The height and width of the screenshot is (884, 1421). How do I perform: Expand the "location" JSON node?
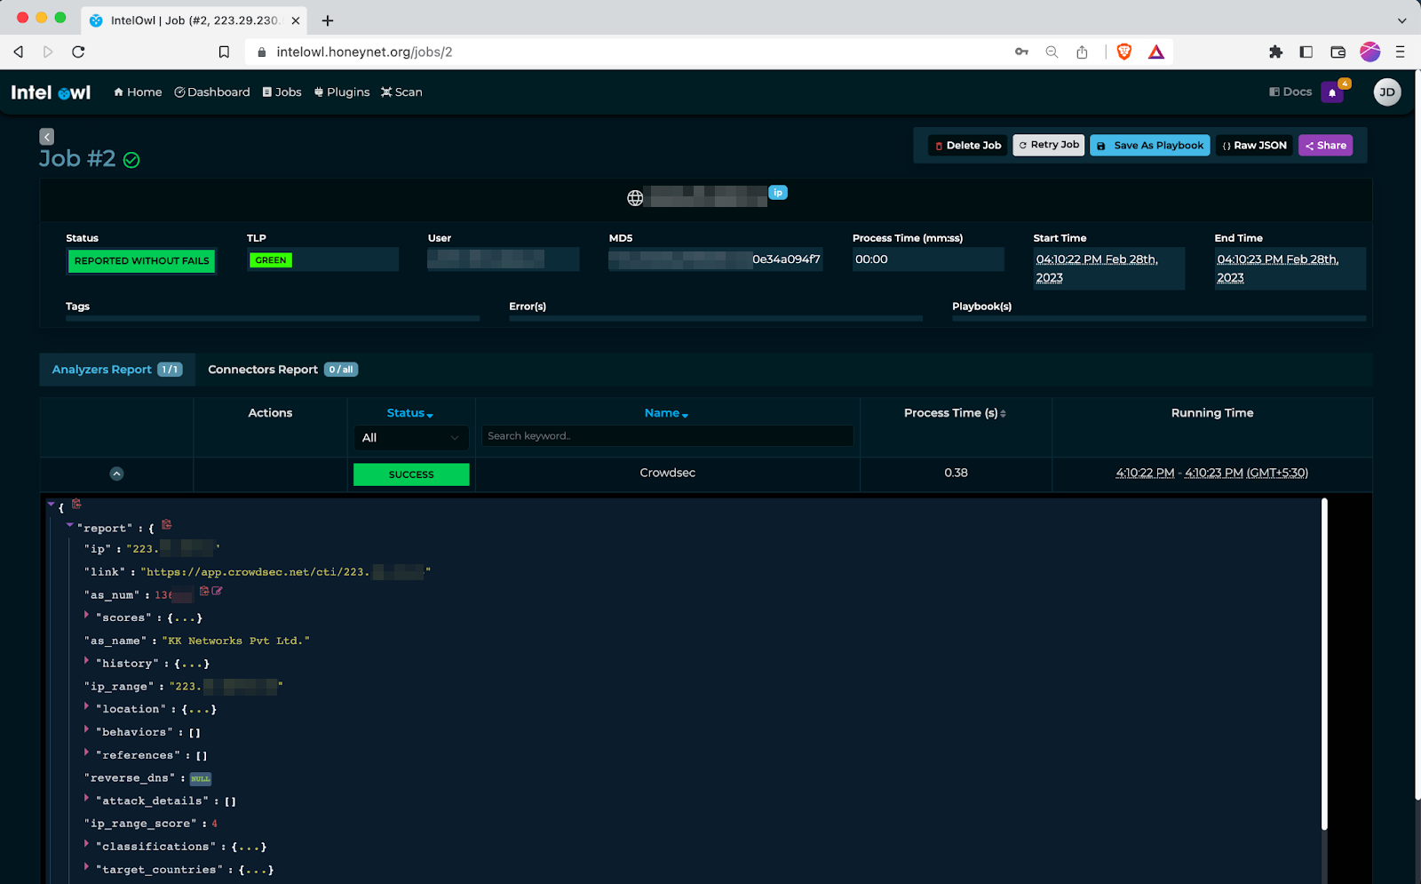point(87,706)
